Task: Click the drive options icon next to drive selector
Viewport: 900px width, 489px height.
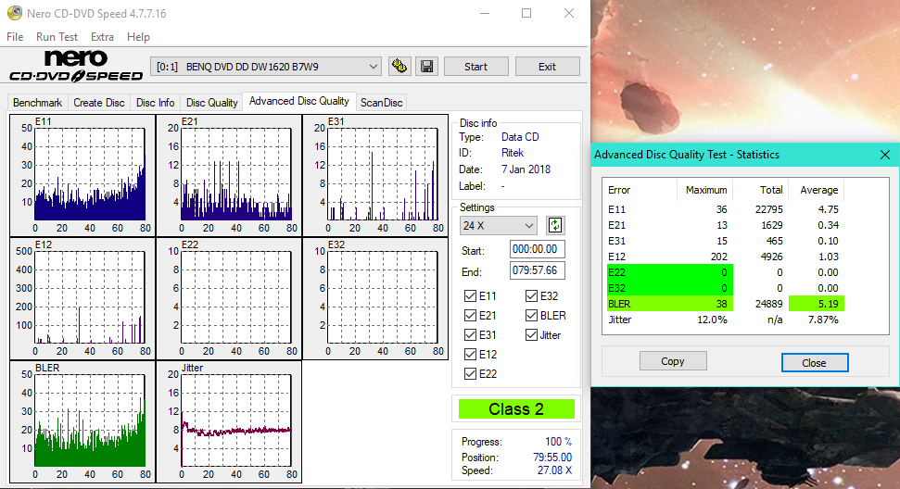Action: (399, 67)
